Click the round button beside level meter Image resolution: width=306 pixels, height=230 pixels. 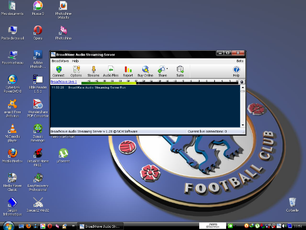click(x=242, y=82)
